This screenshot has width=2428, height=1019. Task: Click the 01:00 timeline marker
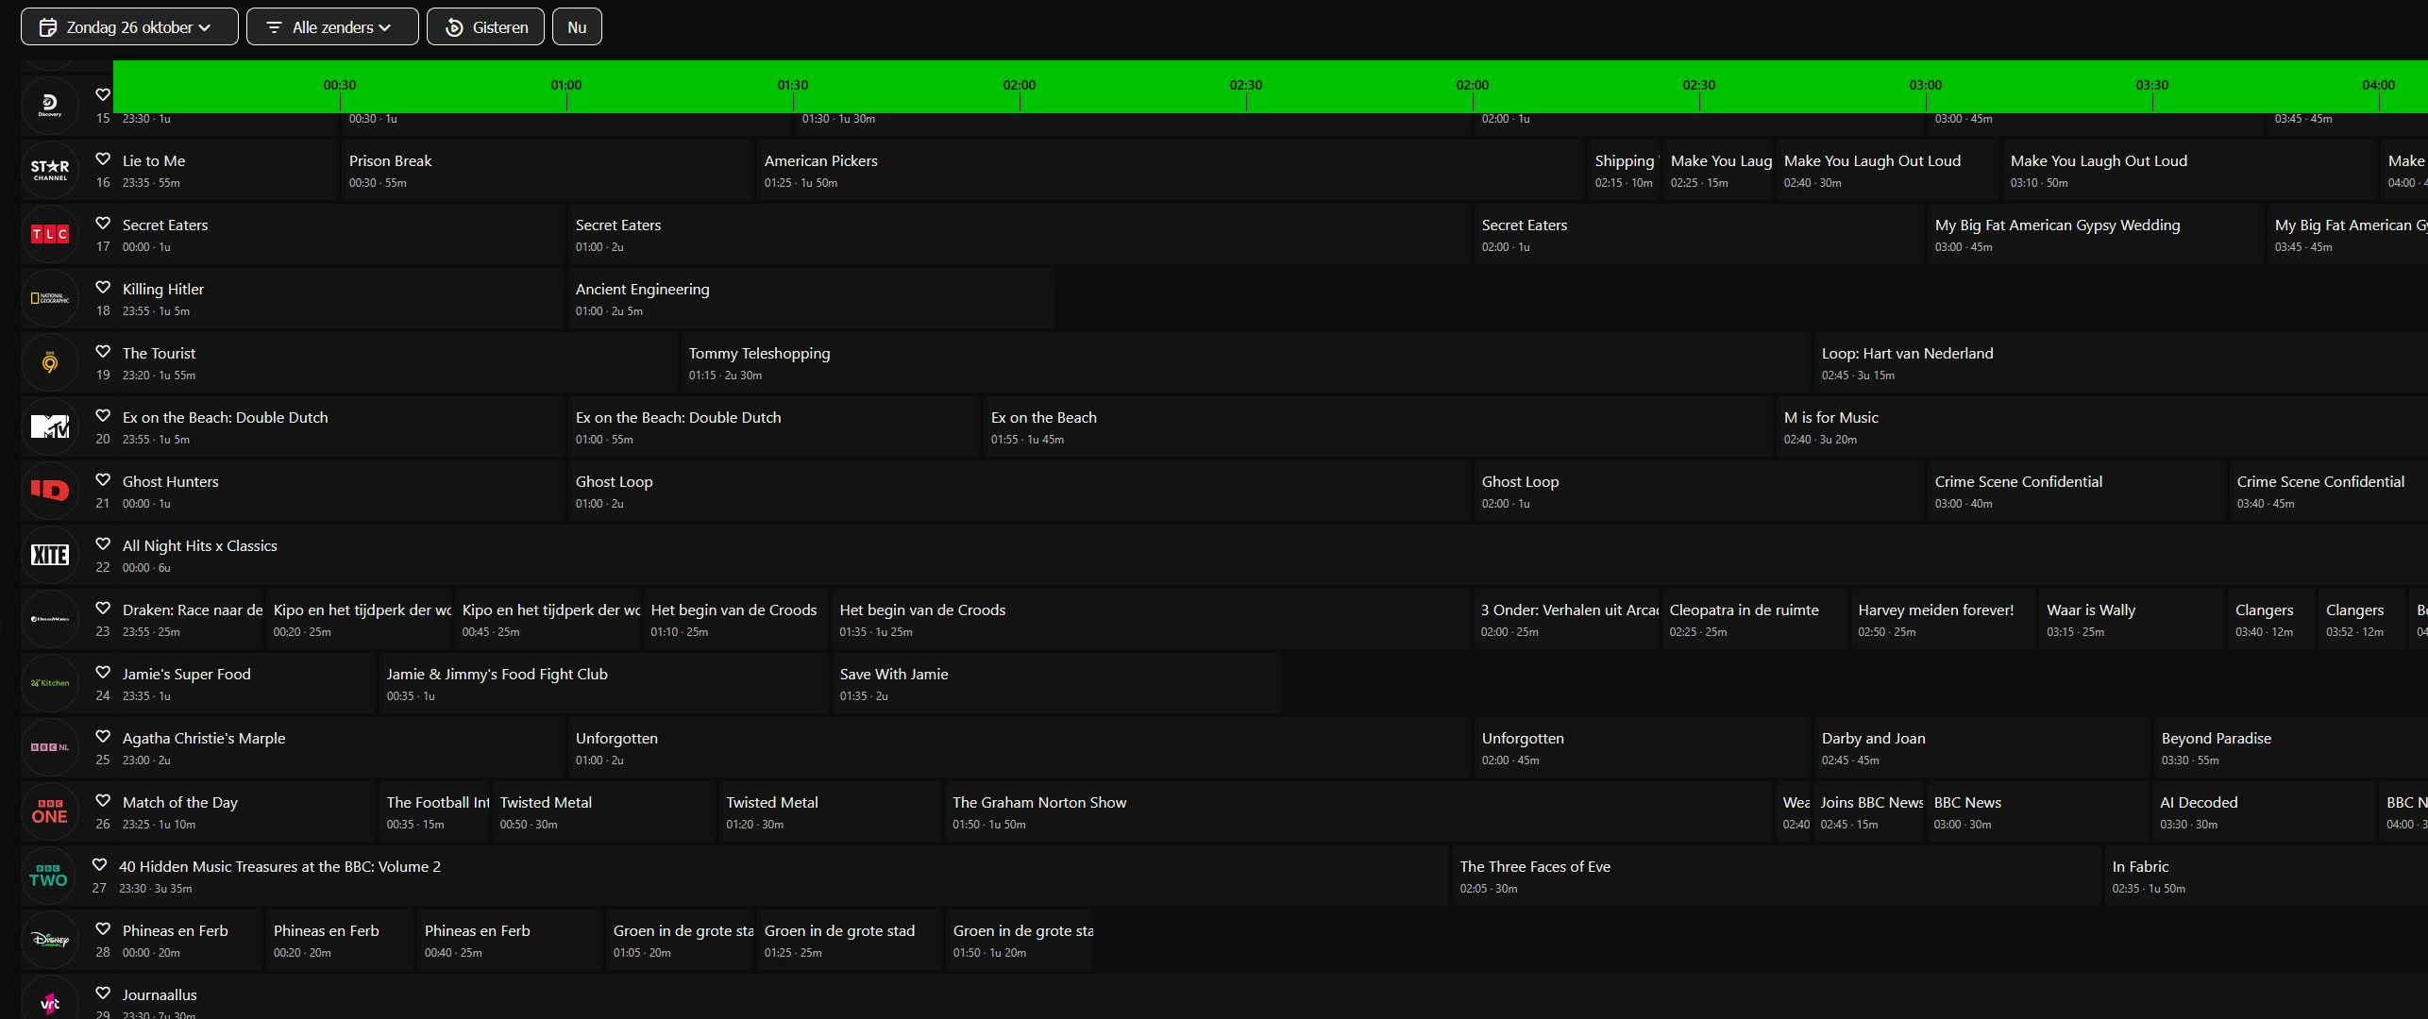(566, 86)
